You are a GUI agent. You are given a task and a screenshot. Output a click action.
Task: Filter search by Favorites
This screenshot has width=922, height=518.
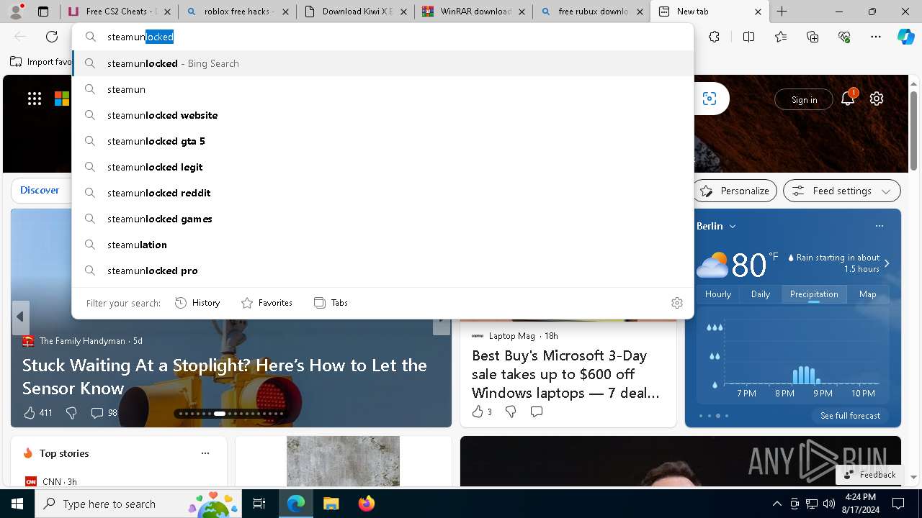pos(267,303)
